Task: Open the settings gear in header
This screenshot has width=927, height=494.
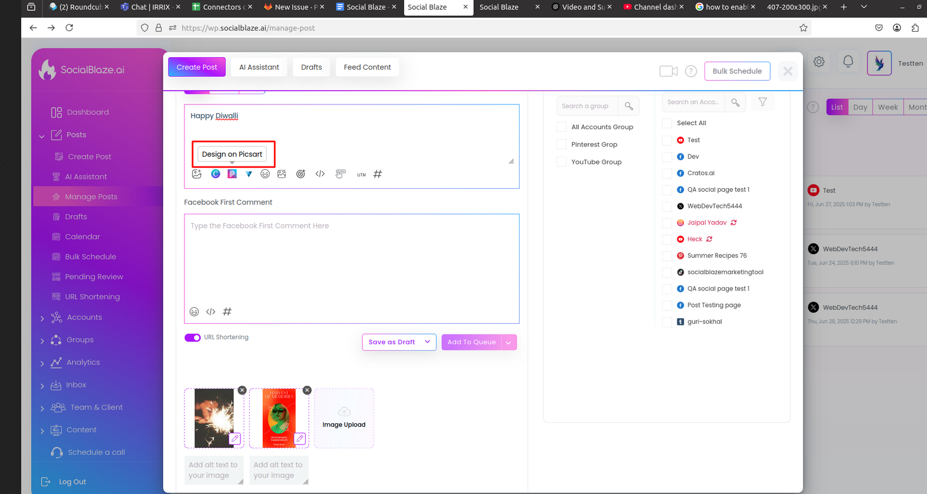Action: [819, 62]
